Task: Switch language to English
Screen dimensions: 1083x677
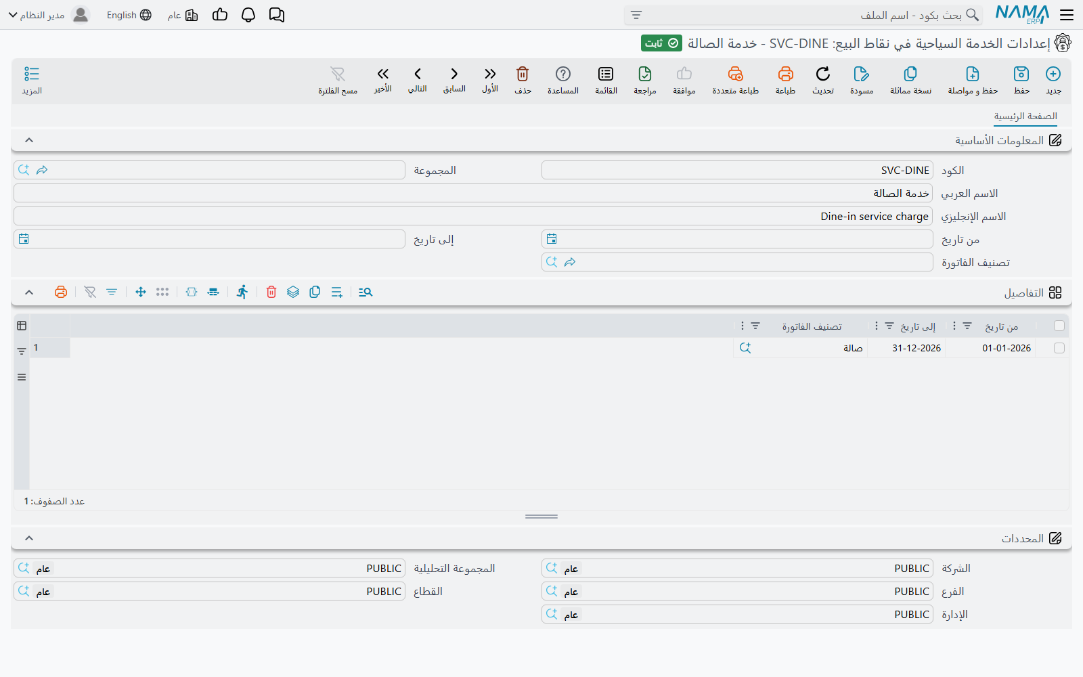Action: (129, 15)
